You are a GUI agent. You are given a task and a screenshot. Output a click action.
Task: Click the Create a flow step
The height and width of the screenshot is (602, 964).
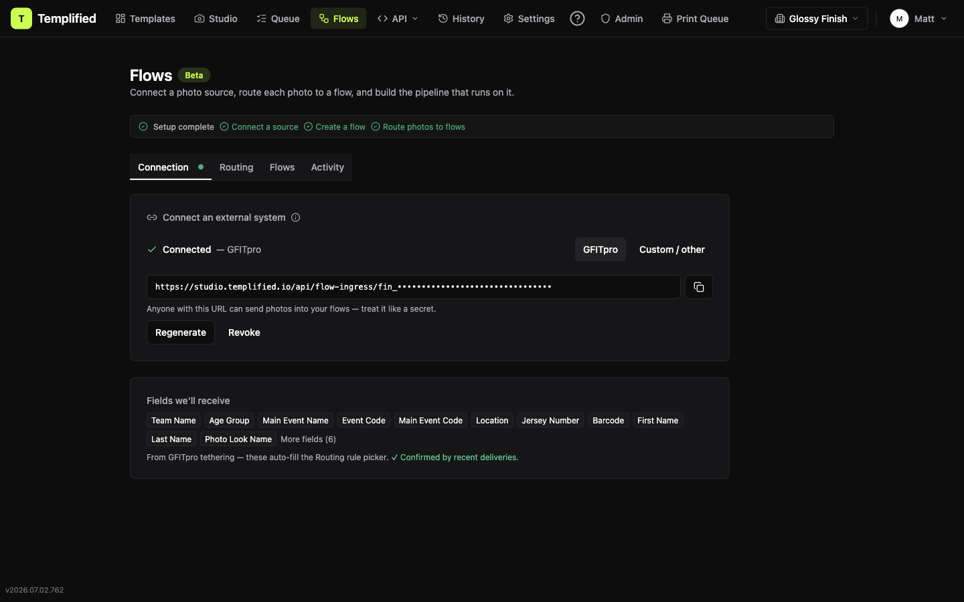point(335,126)
